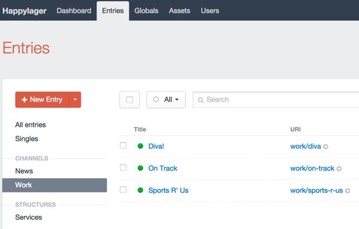This screenshot has height=229, width=359.
Task: Show All entries in sidebar
Action: point(31,125)
